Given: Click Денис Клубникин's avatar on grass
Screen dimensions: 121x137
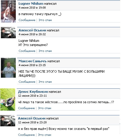Looking at the screenshot, I should click(8, 99).
